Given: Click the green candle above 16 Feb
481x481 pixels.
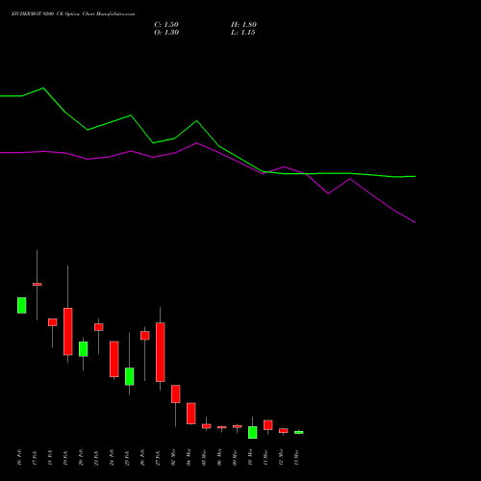Looking at the screenshot, I should pyautogui.click(x=22, y=305).
